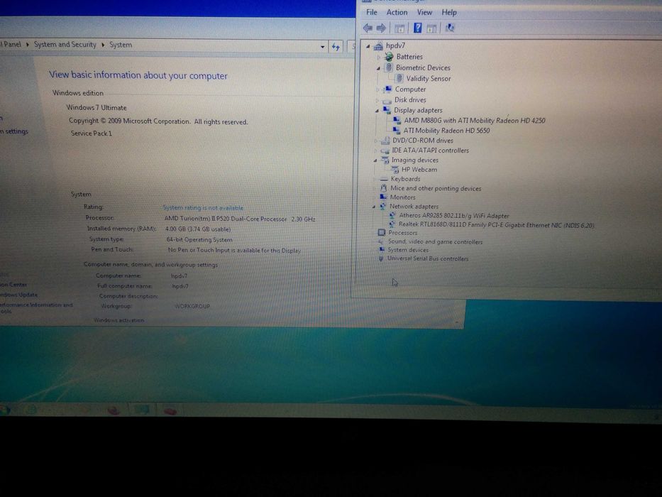The height and width of the screenshot is (497, 662).
Task: Select System devices category label
Action: tap(408, 250)
